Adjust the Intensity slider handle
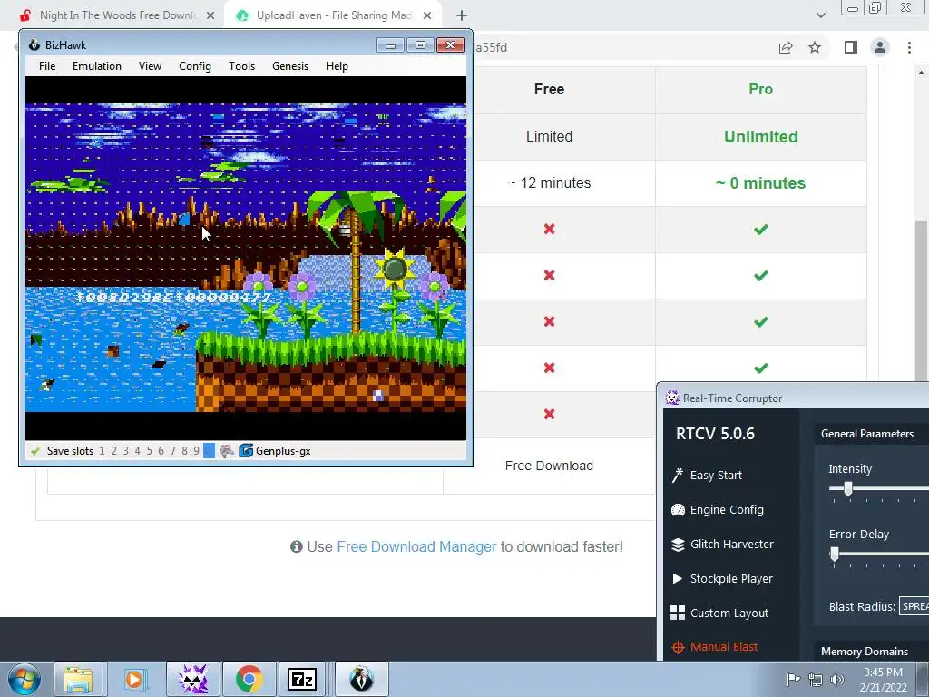Screen dimensions: 929x697 pyautogui.click(x=848, y=489)
